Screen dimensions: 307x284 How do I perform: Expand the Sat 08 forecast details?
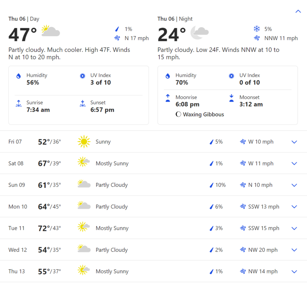click(294, 164)
